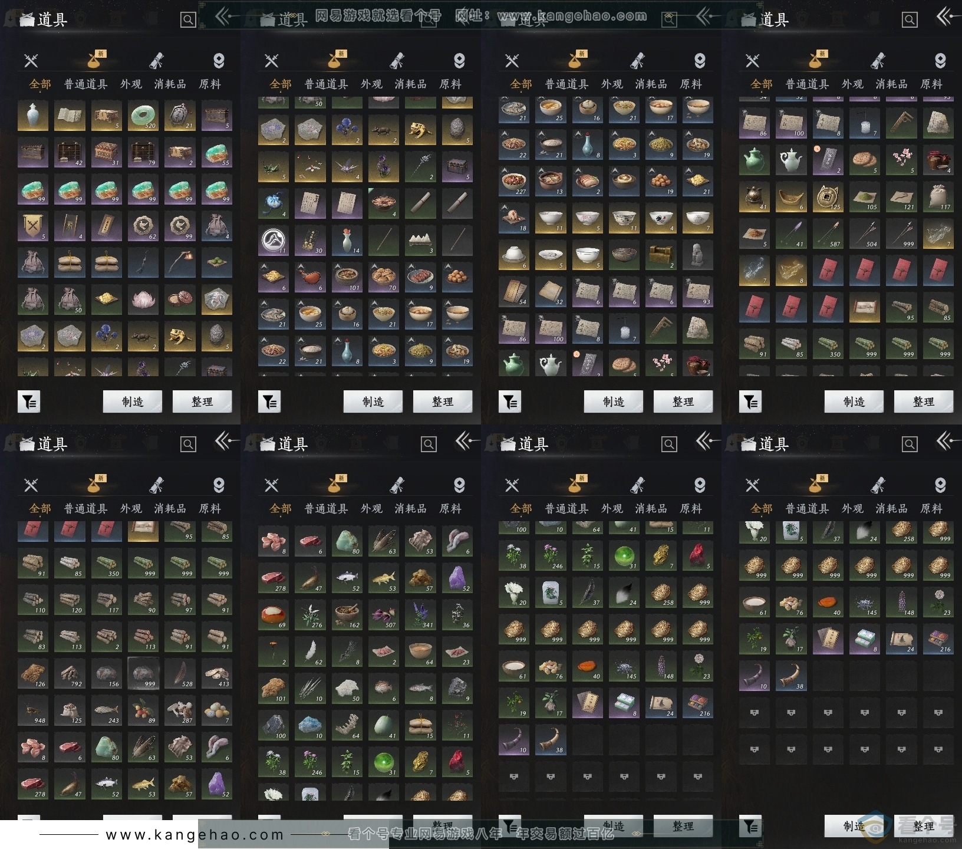Open search in the bottom-left panel

click(x=188, y=444)
